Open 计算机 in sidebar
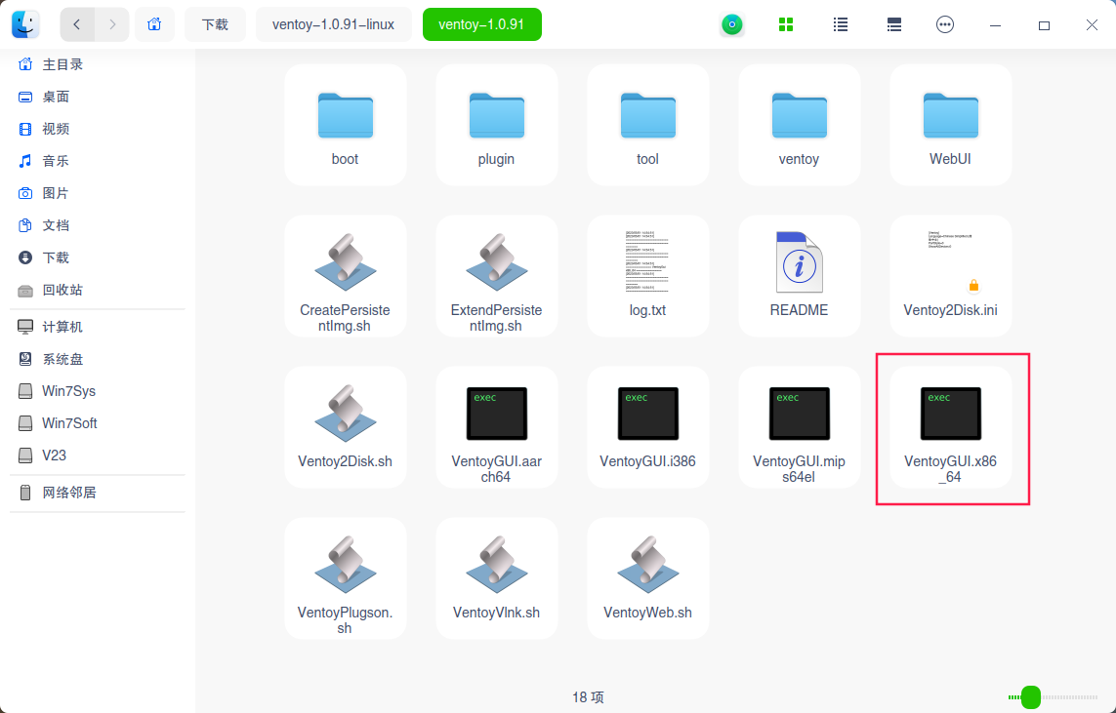The height and width of the screenshot is (713, 1116). 98,327
